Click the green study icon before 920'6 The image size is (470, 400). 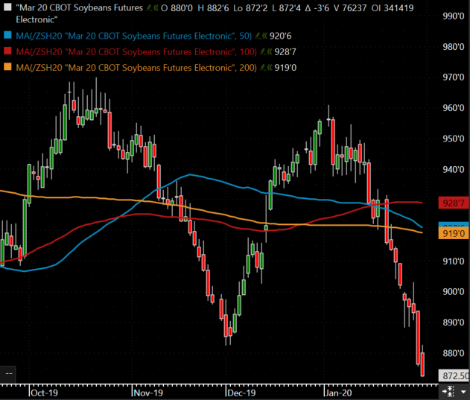[x=261, y=36]
